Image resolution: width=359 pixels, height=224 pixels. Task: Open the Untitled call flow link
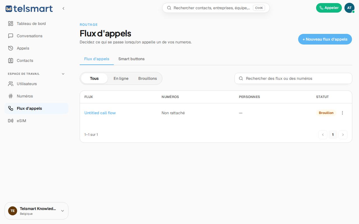pos(100,113)
